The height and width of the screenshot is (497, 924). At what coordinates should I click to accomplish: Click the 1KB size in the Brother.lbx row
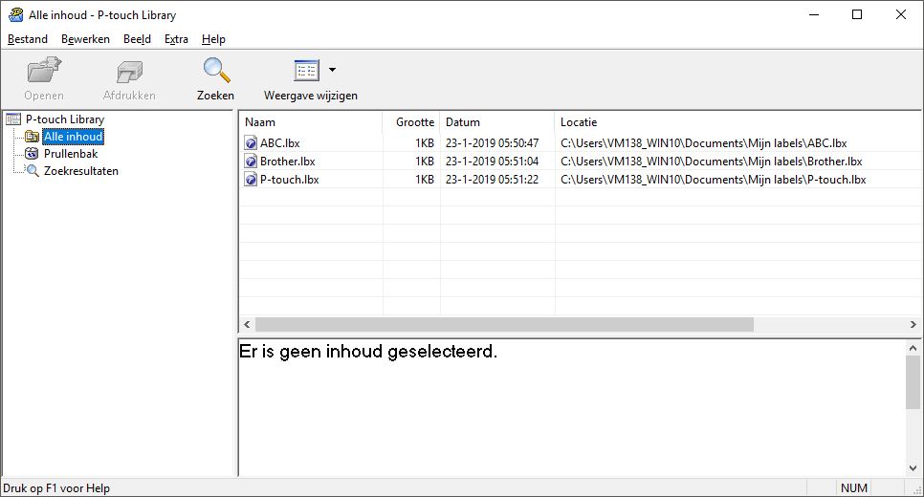click(425, 162)
